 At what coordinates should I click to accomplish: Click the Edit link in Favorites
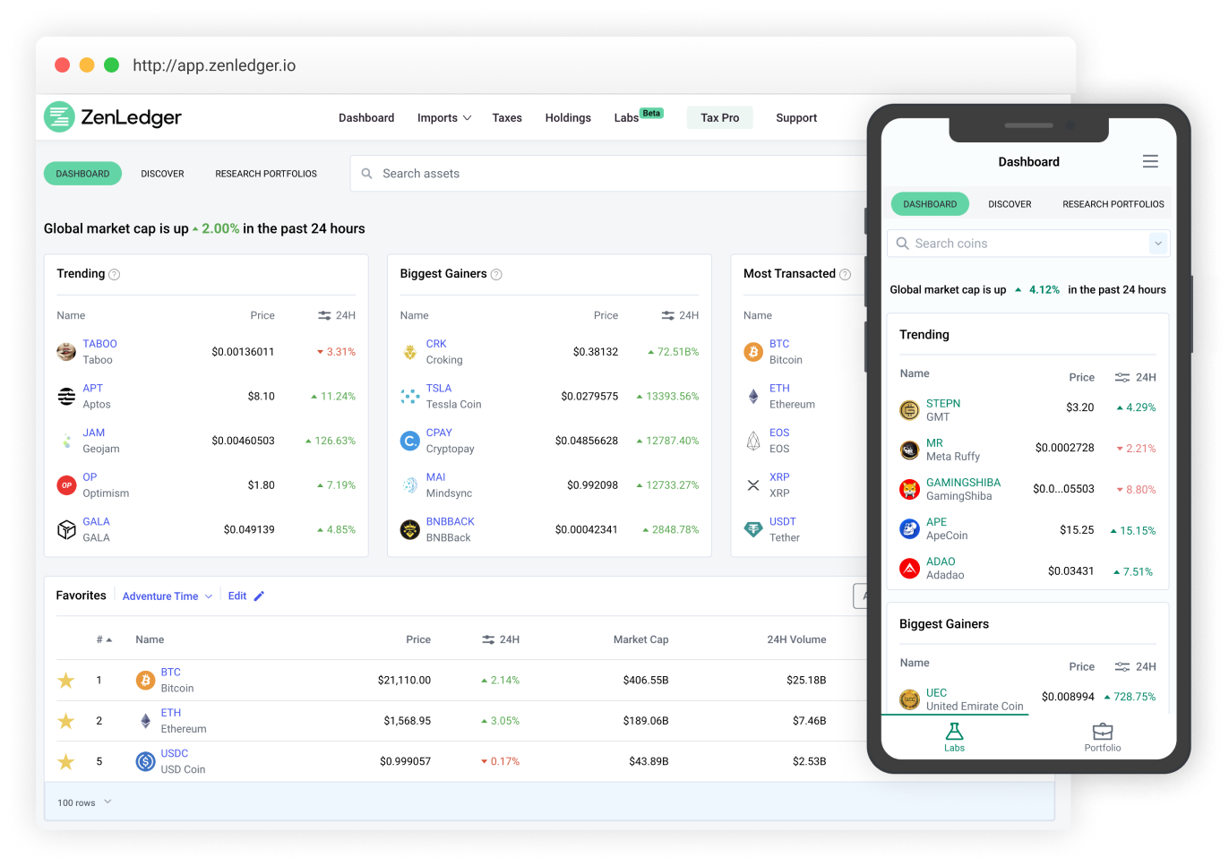(237, 596)
